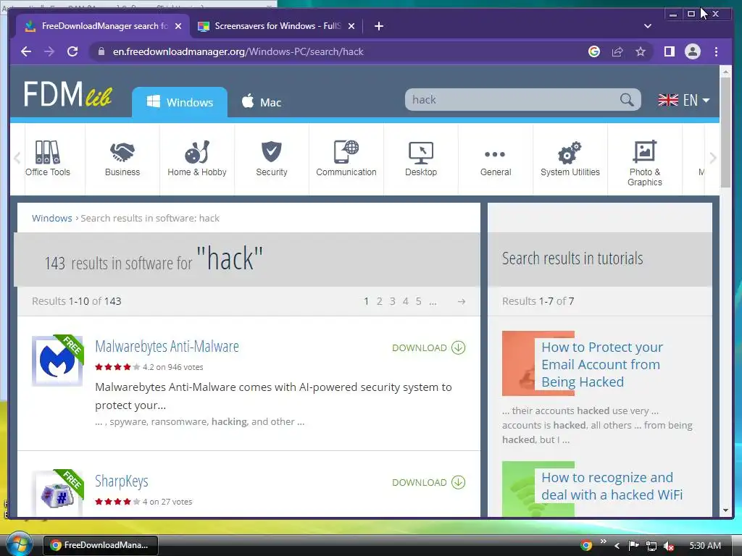Go to results page 5

(x=418, y=301)
